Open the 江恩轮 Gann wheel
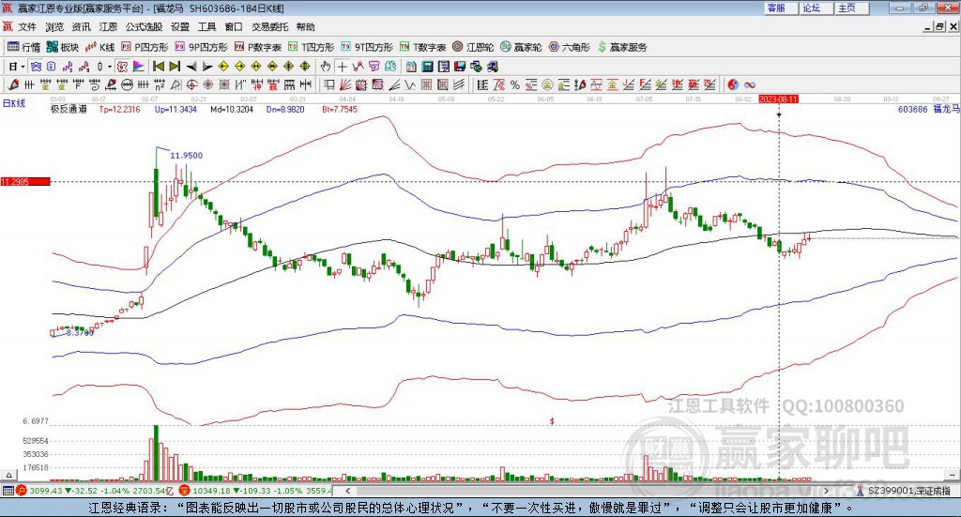 pyautogui.click(x=473, y=47)
